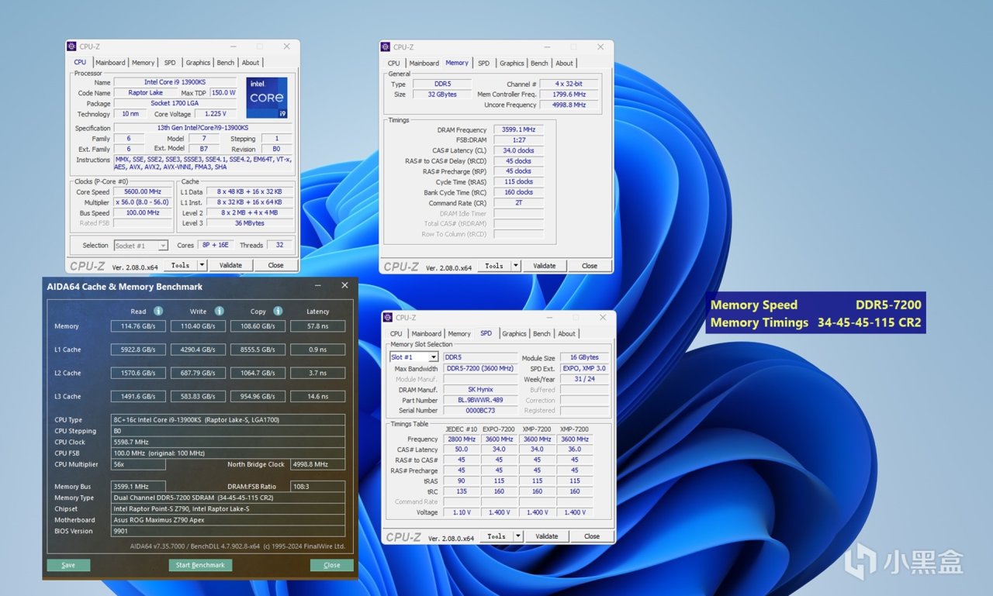The height and width of the screenshot is (596, 993).
Task: Click the DRAM Frequency field 3599.1 MHz
Action: pos(519,129)
